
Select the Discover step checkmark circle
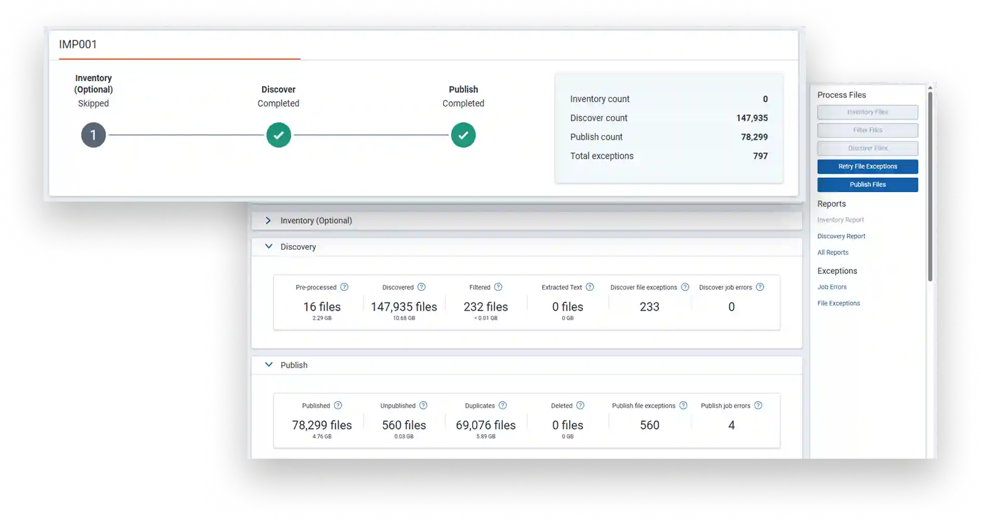(279, 135)
